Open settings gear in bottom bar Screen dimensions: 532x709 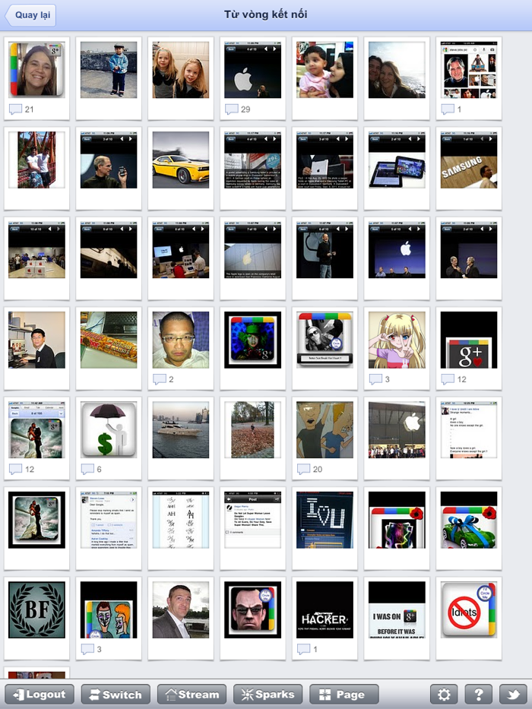(x=444, y=694)
